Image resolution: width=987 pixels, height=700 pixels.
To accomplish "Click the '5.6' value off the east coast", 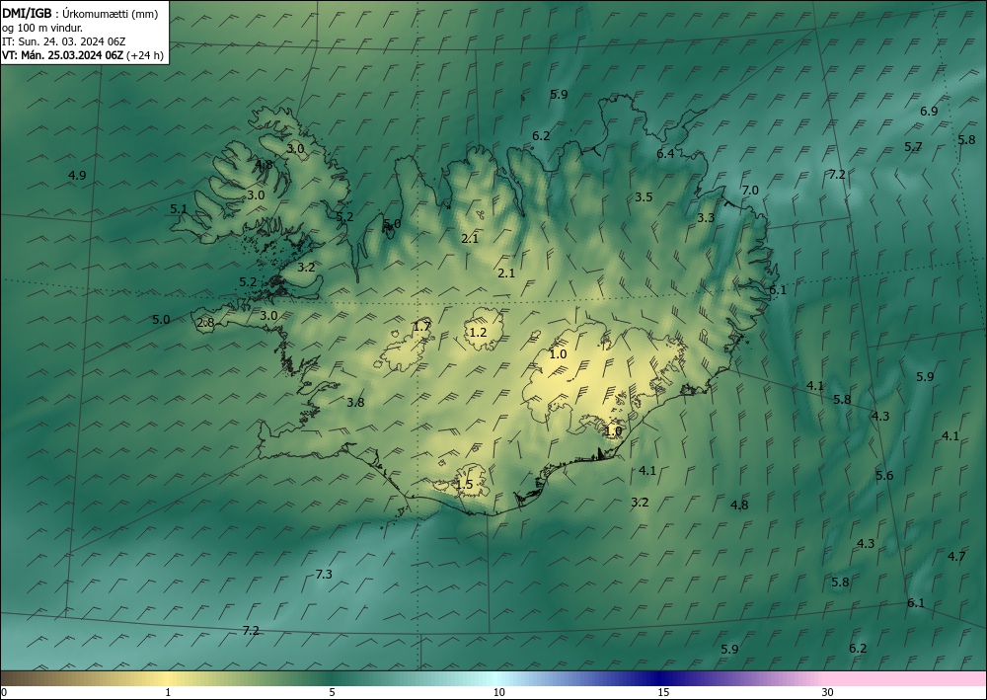I will [884, 475].
